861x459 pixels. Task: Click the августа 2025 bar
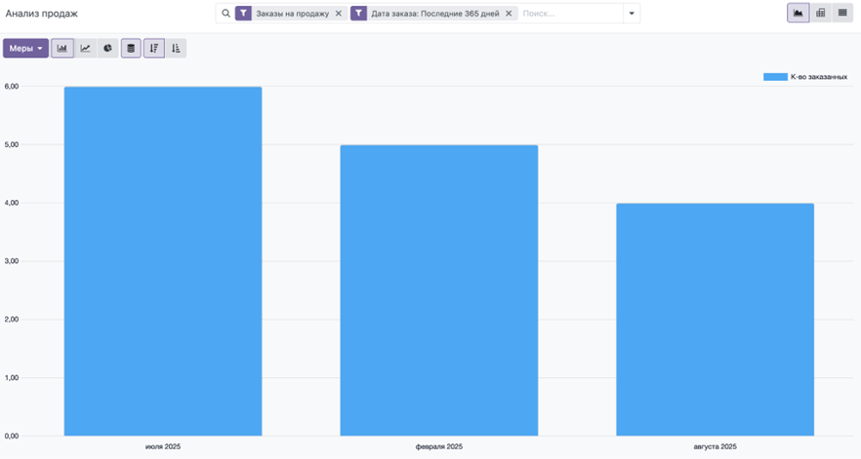point(715,320)
